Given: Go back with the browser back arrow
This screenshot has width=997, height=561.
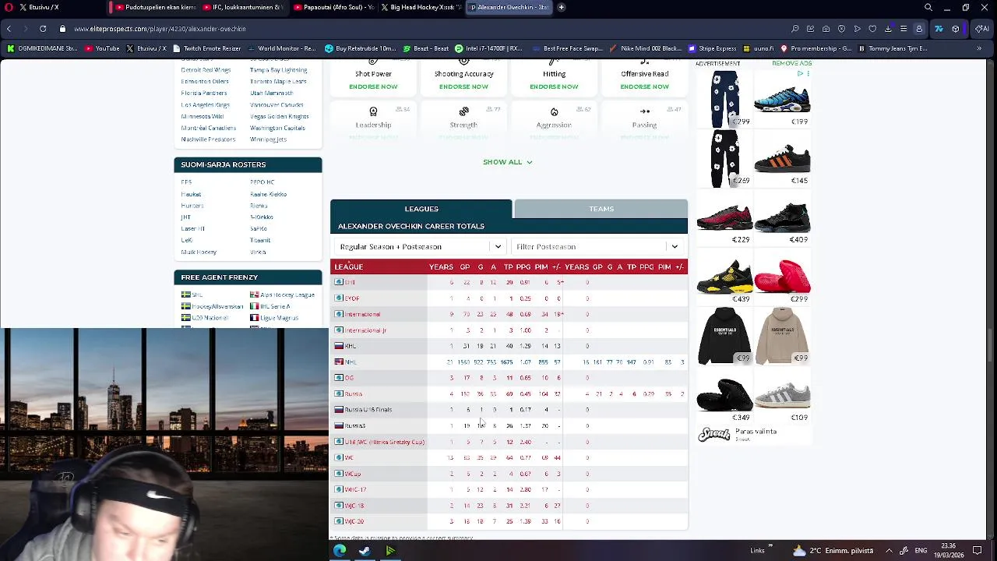Looking at the screenshot, I should coord(9,29).
